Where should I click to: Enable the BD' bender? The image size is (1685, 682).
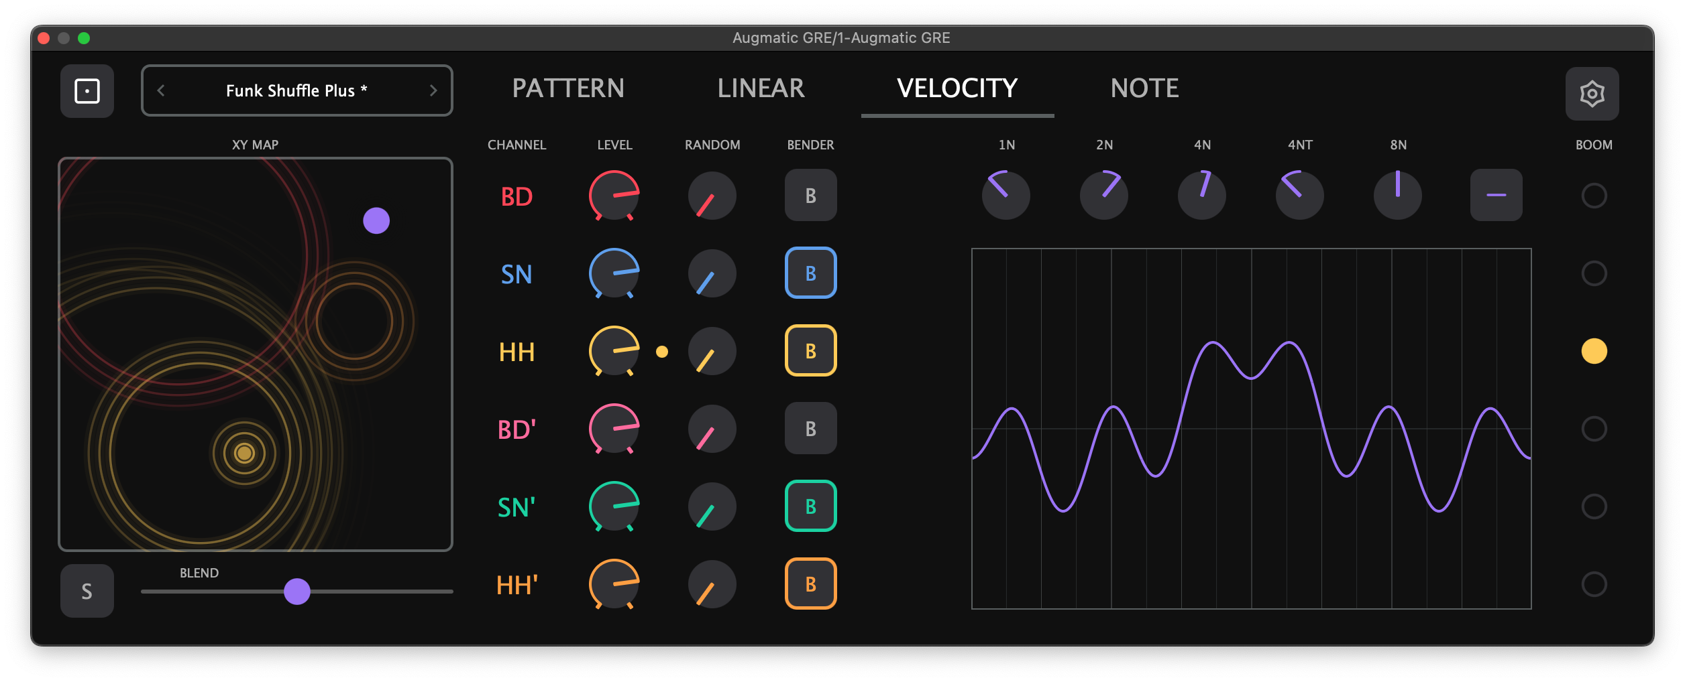point(810,428)
